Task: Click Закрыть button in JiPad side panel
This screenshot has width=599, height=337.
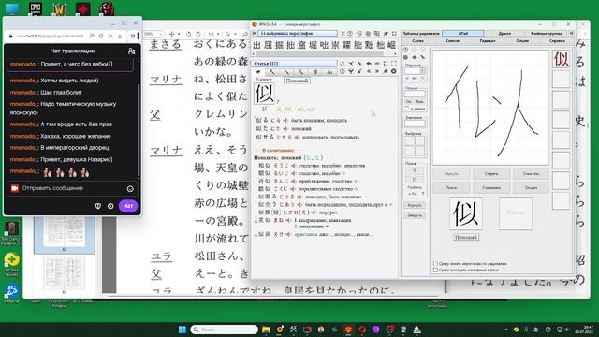Action: (x=415, y=215)
